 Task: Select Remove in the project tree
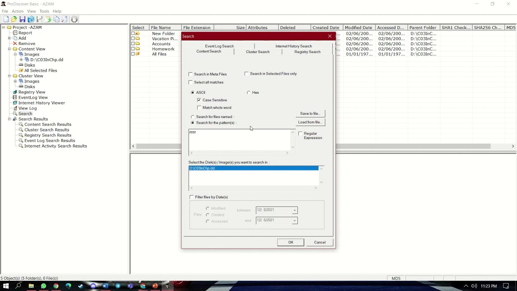pyautogui.click(x=27, y=44)
